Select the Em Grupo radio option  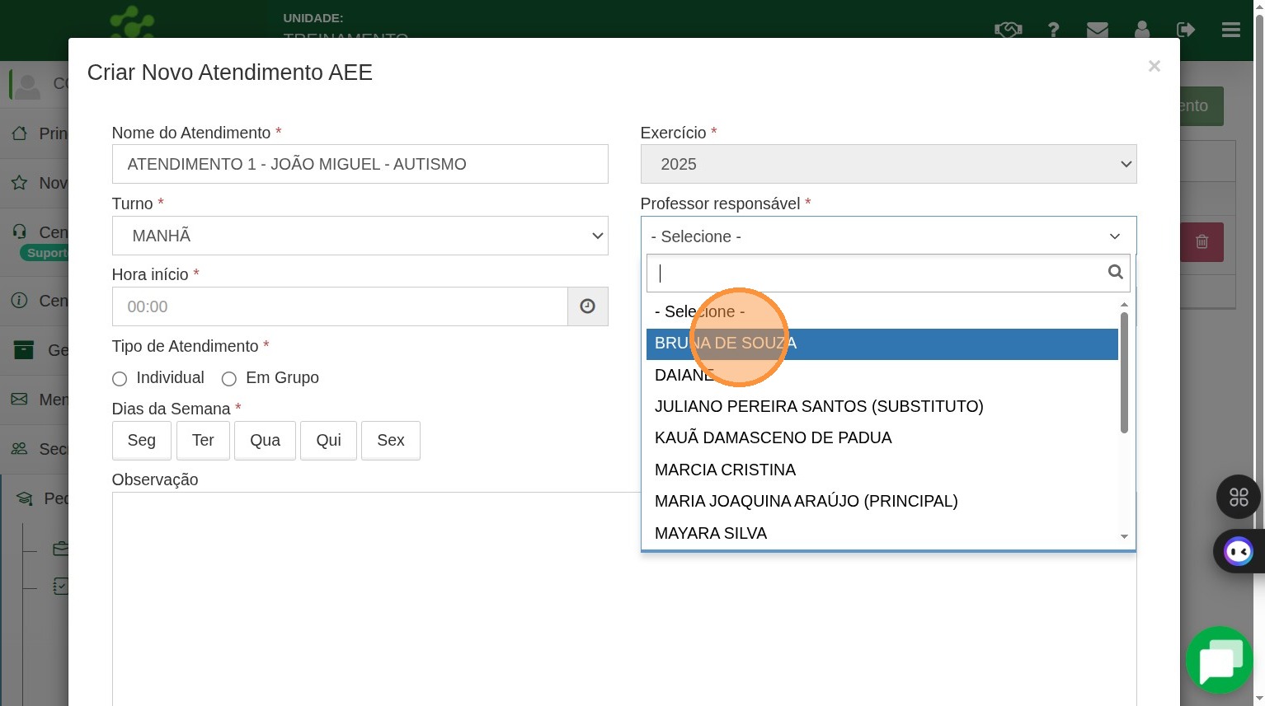point(229,379)
